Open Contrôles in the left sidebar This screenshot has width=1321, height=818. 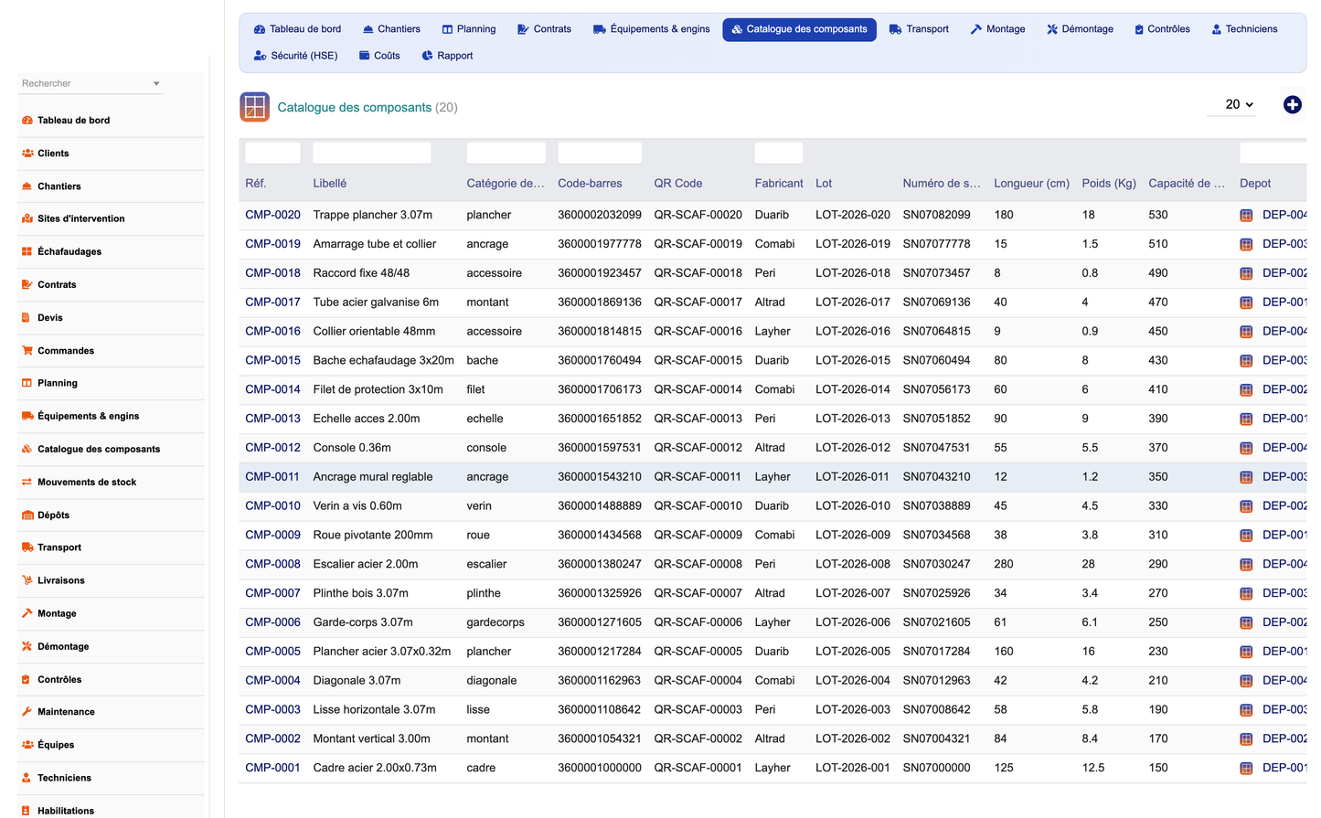pos(59,680)
